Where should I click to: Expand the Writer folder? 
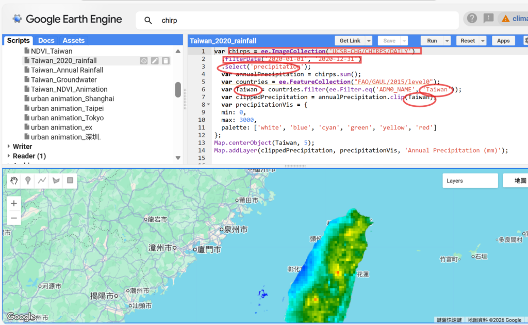click(x=9, y=147)
